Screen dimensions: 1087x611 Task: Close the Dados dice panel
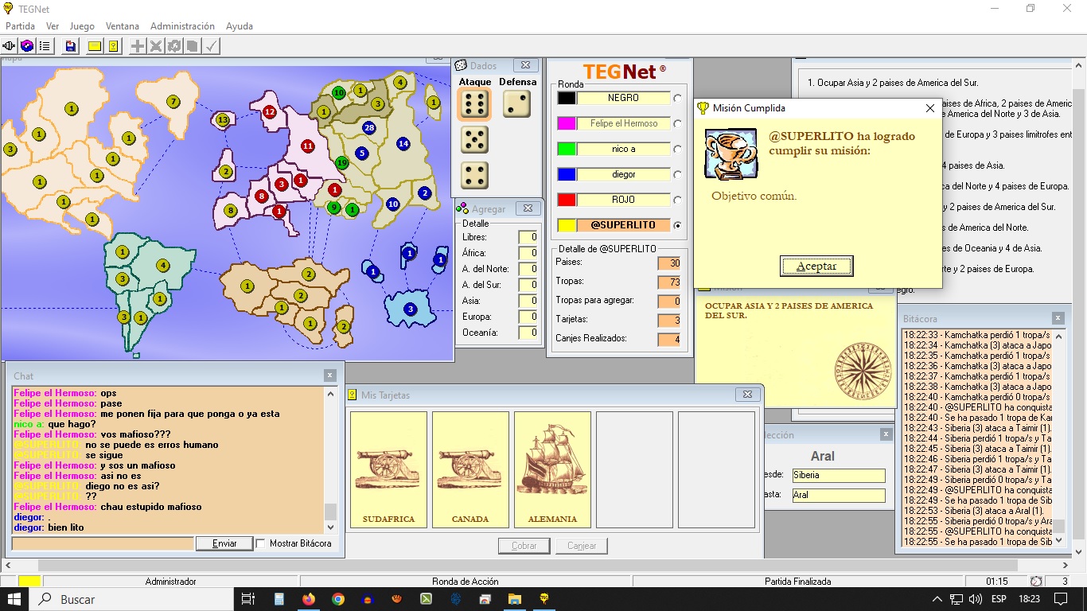(525, 66)
